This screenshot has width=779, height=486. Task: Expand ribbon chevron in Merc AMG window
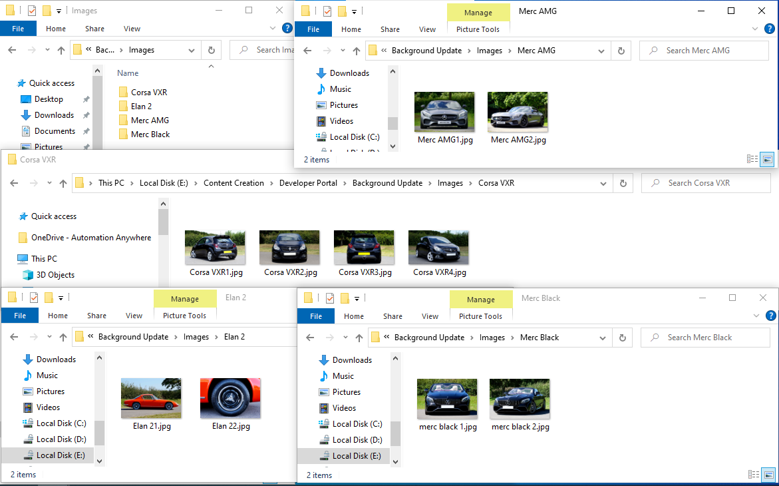[756, 29]
